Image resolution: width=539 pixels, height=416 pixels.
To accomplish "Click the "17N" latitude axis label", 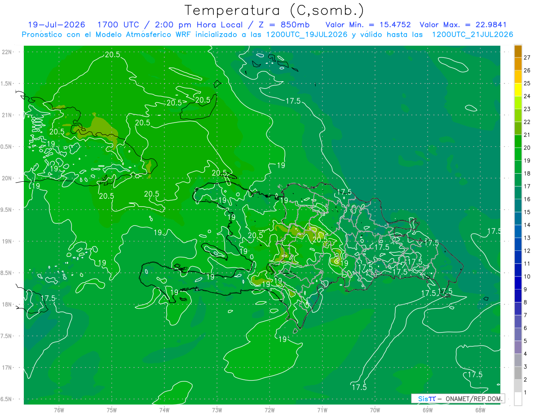I will [7, 368].
